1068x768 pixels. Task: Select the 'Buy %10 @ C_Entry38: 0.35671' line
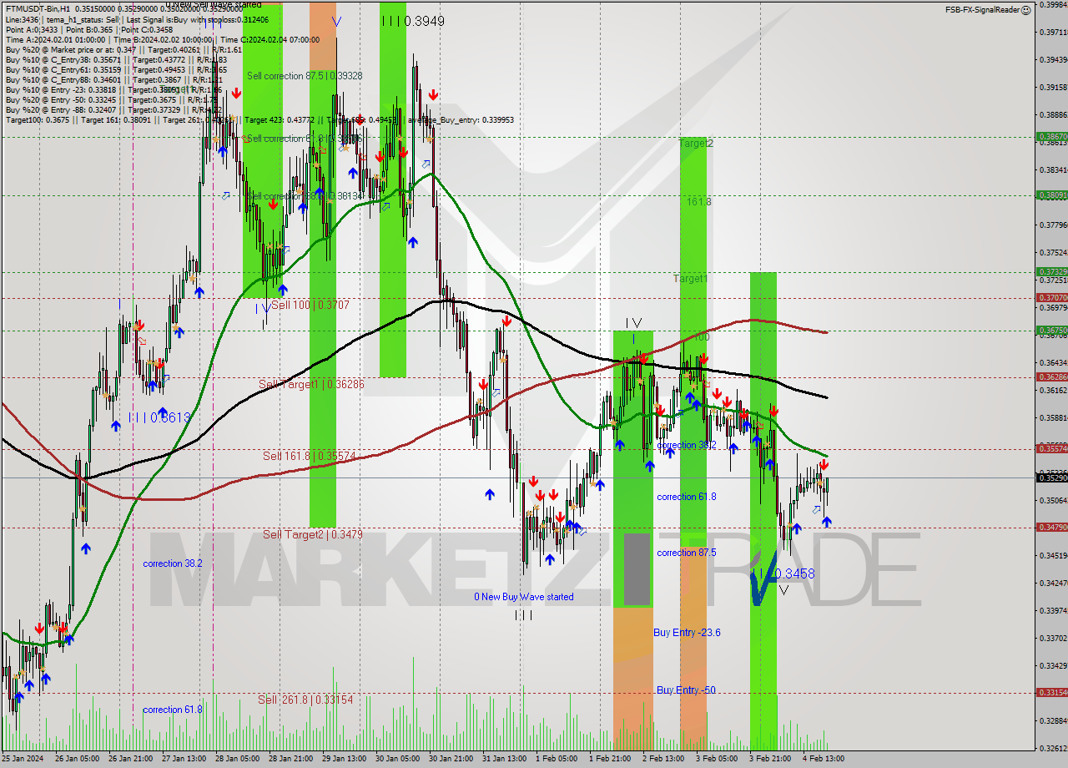(116, 59)
